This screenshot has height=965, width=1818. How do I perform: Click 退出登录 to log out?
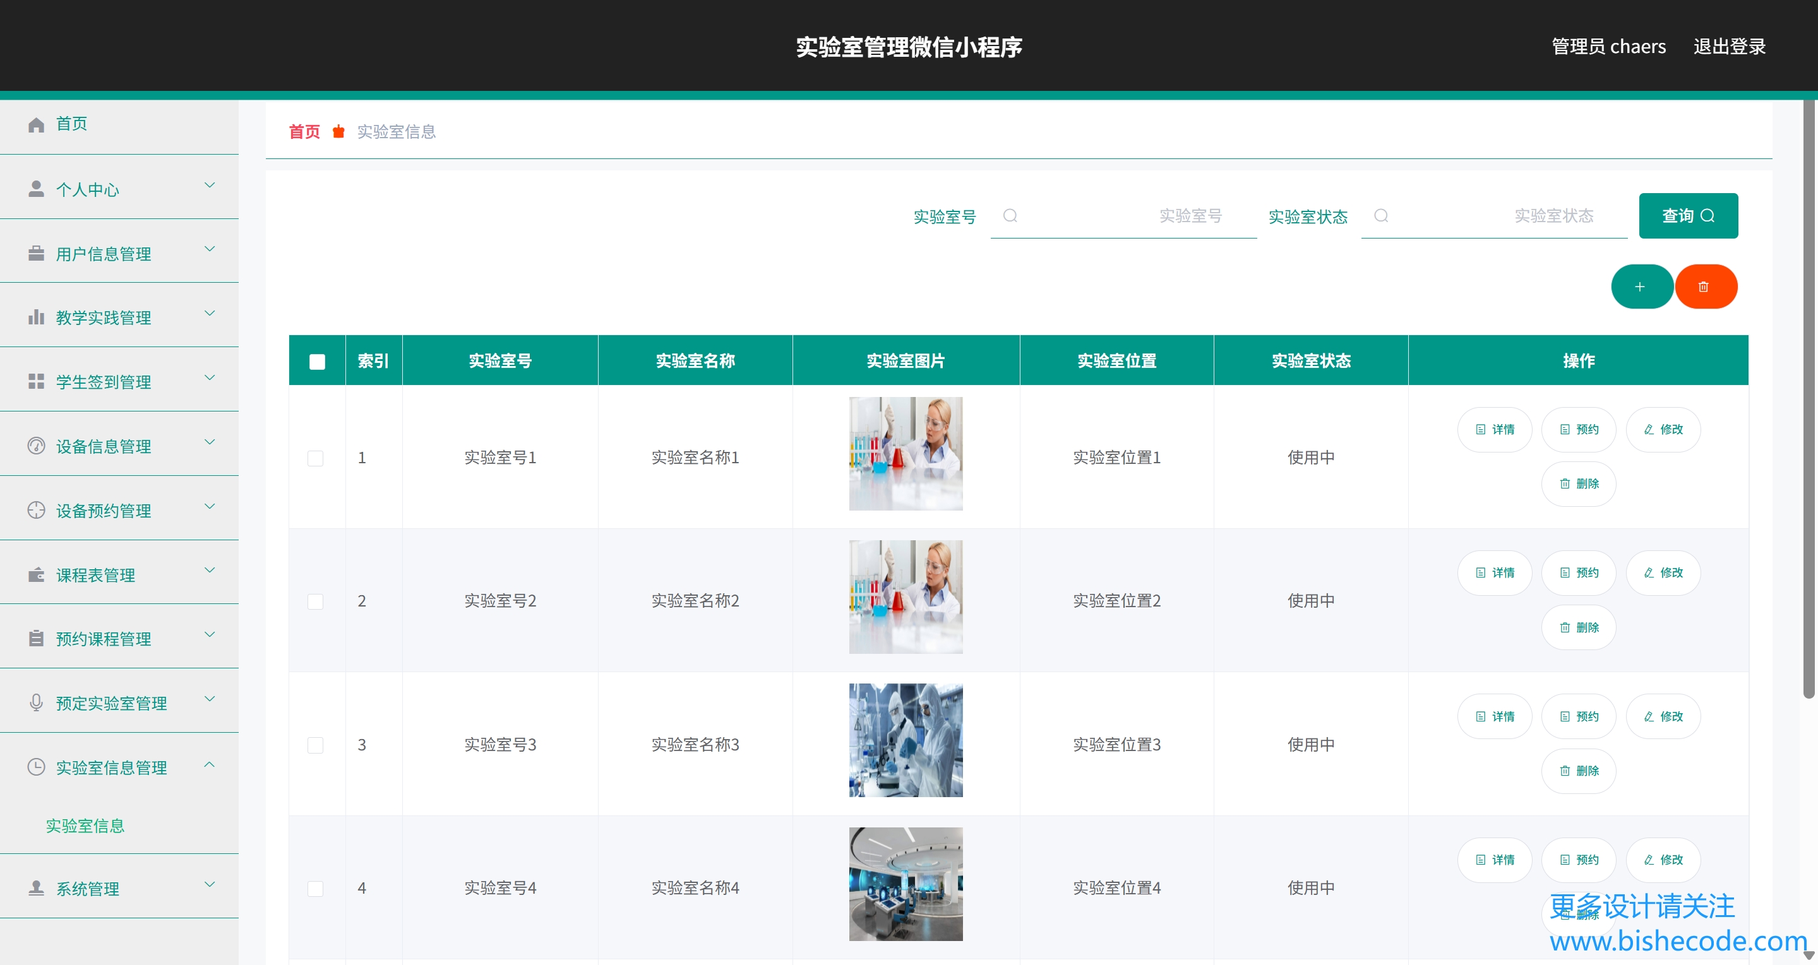click(1729, 47)
